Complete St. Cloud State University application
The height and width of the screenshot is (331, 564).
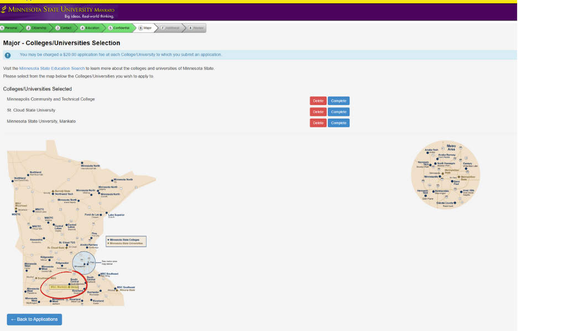[x=338, y=112]
